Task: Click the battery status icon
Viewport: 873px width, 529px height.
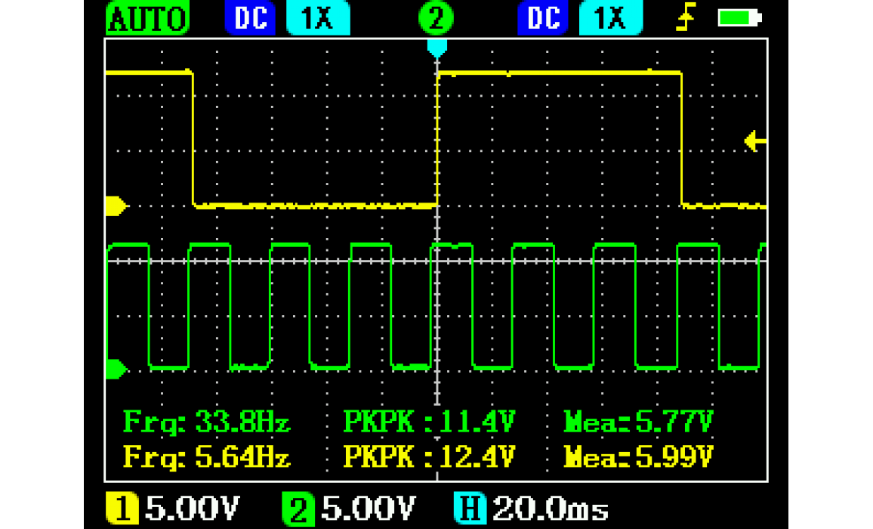Action: pyautogui.click(x=740, y=18)
